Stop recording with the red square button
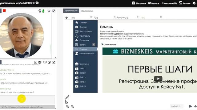This screenshot has height=110, width=197. click(4, 11)
